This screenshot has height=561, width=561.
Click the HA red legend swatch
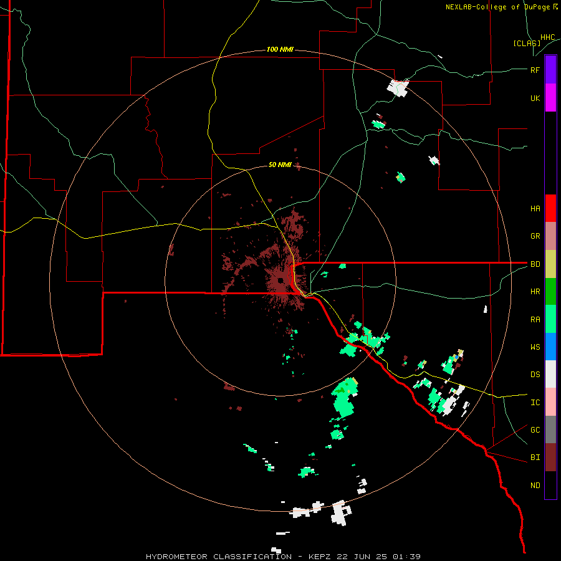[550, 208]
